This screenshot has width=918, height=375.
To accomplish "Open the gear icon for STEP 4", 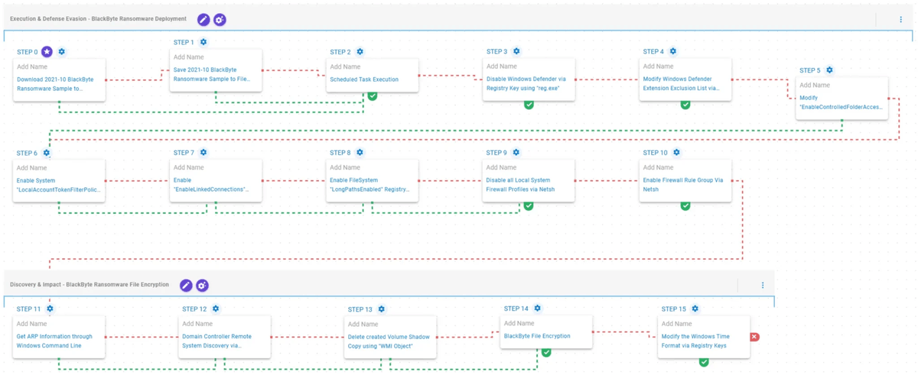I will 673,51.
